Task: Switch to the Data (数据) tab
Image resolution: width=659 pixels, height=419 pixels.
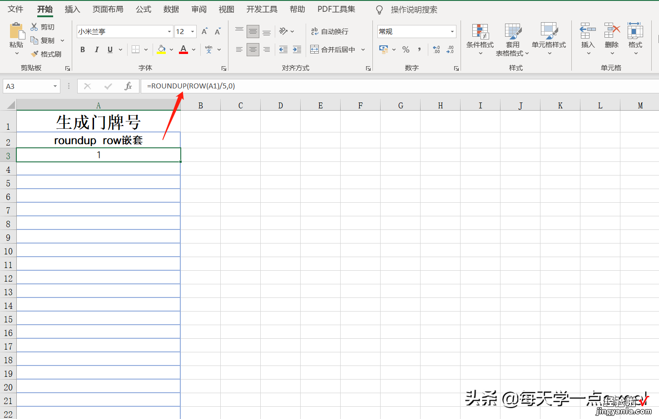Action: point(171,9)
